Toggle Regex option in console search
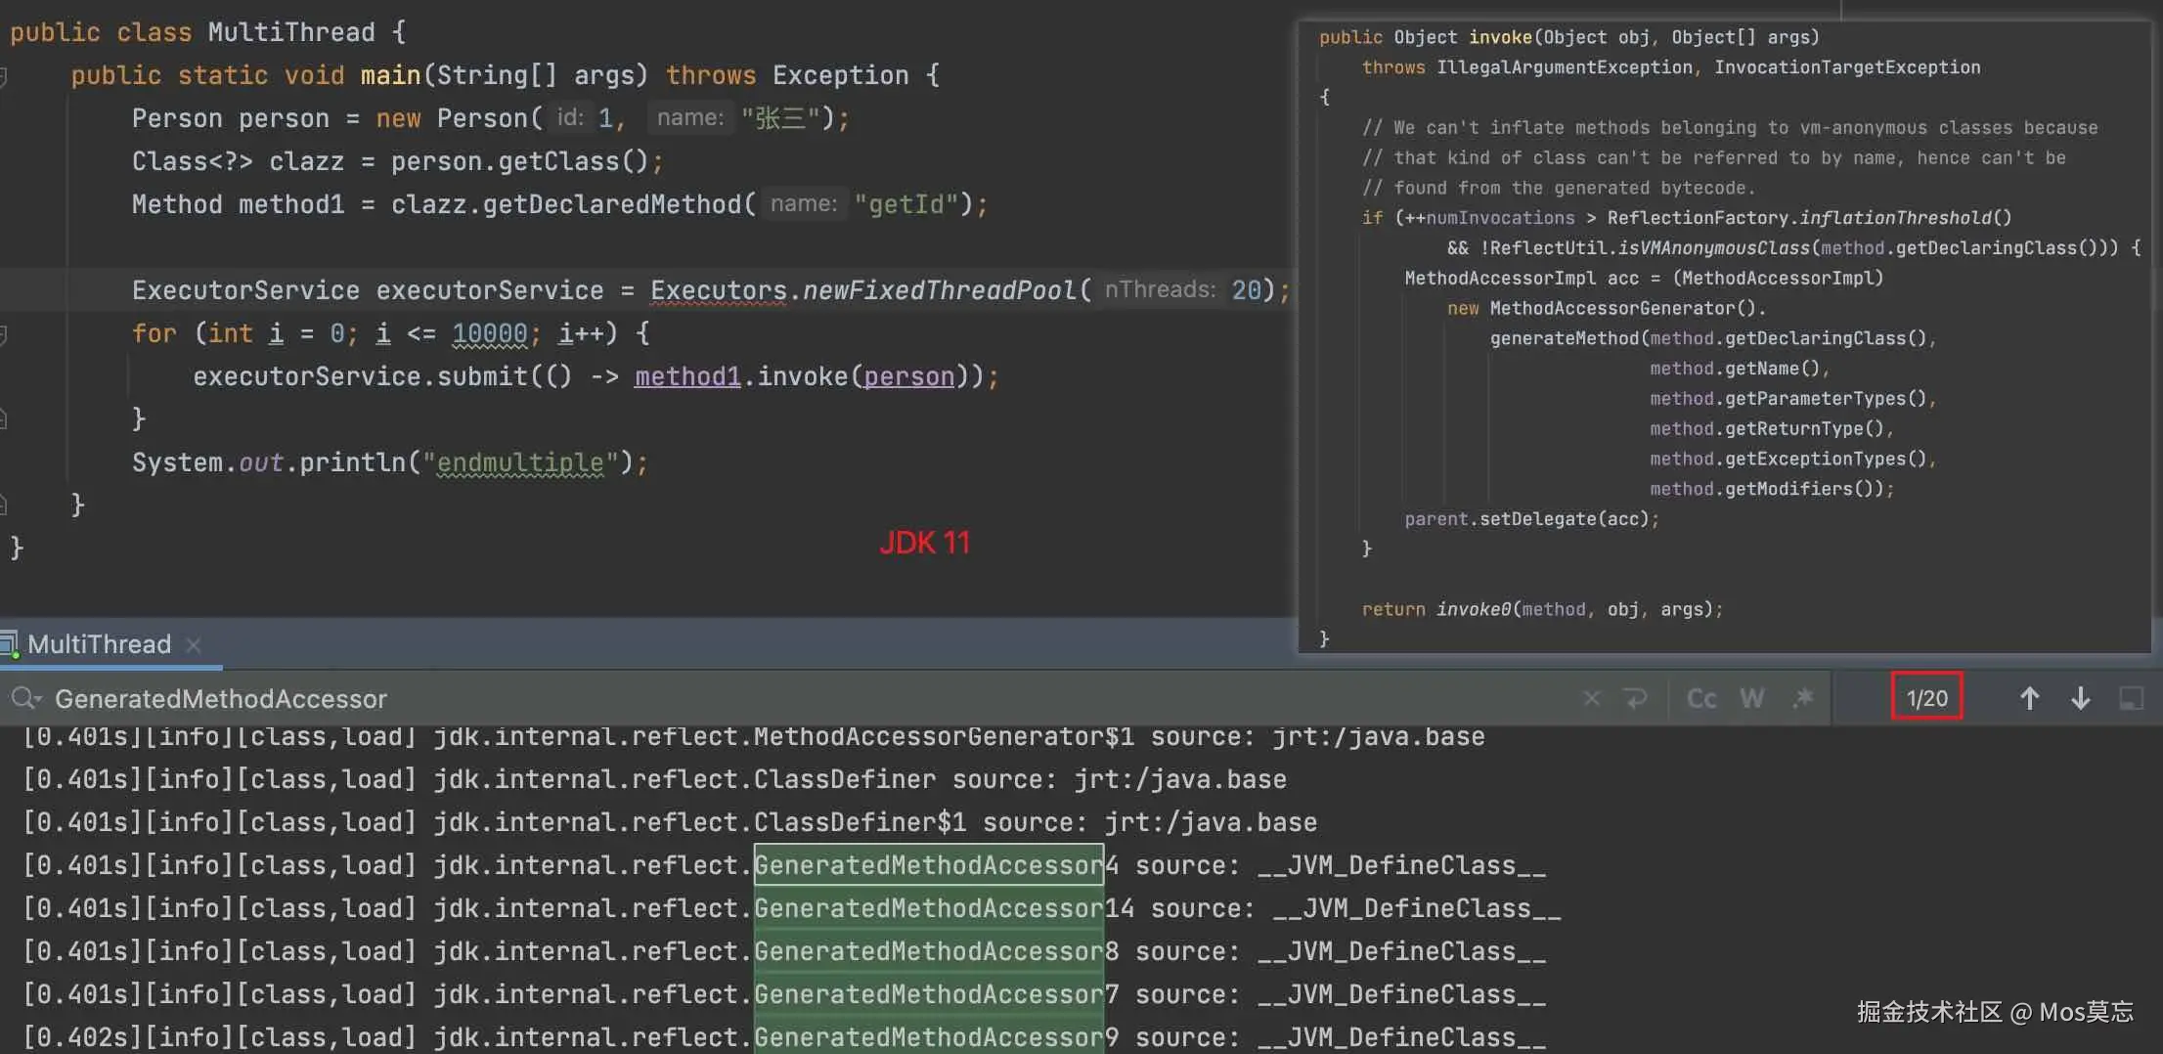This screenshot has height=1054, width=2163. pos(1803,697)
